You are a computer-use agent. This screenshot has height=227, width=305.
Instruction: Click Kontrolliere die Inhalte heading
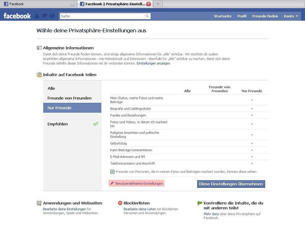click(233, 205)
